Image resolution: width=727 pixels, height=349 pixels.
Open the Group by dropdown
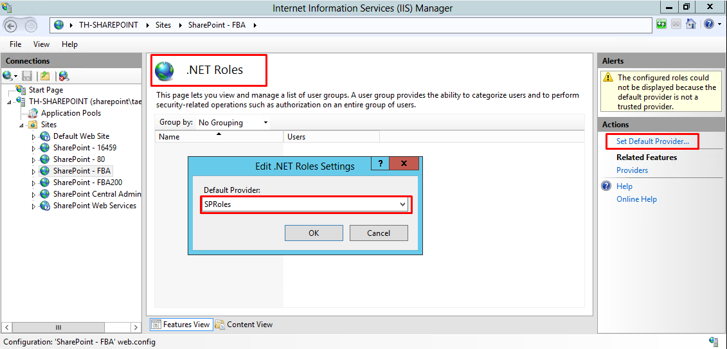point(233,123)
